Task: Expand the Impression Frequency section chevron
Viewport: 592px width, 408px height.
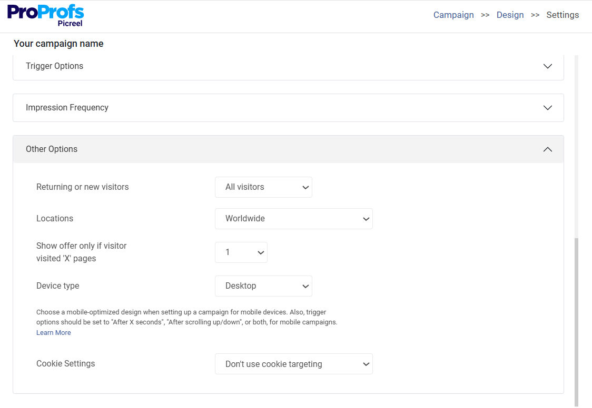Action: pos(547,108)
